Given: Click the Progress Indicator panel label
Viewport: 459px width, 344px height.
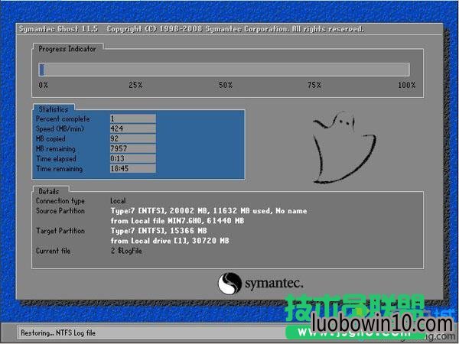Looking at the screenshot, I should tap(67, 49).
